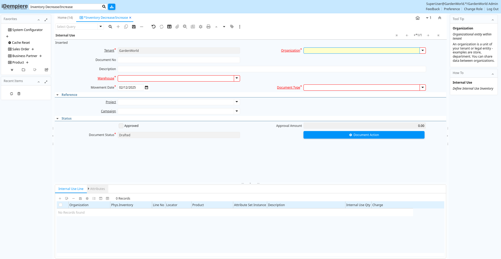501x259 pixels.
Task: Click the Save record toolbar icon
Action: (x=134, y=27)
